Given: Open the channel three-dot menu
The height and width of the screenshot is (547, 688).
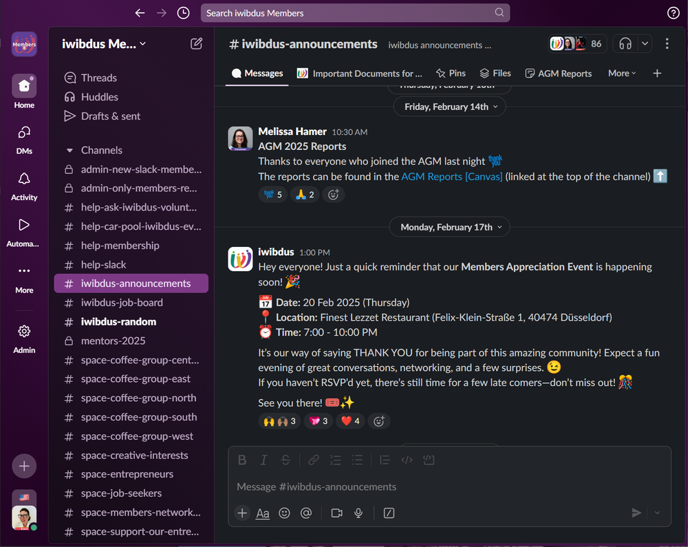Looking at the screenshot, I should coord(667,44).
